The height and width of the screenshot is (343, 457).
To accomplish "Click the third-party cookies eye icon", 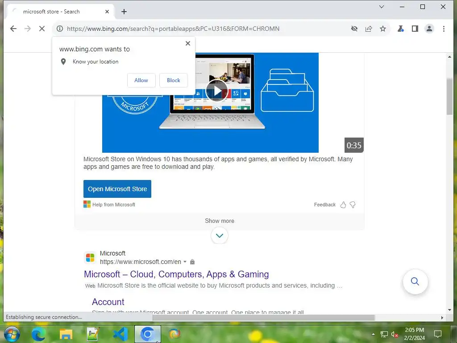I will click(x=354, y=29).
